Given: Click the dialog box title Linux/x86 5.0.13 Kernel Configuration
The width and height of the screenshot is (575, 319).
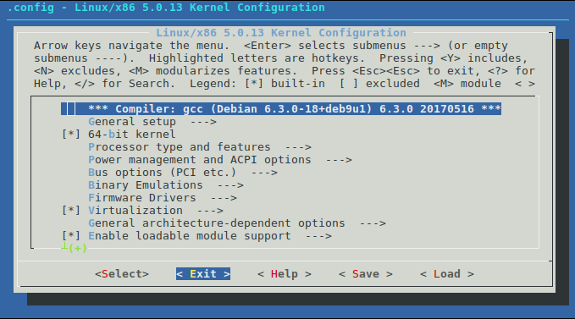Looking at the screenshot, I should 281,33.
